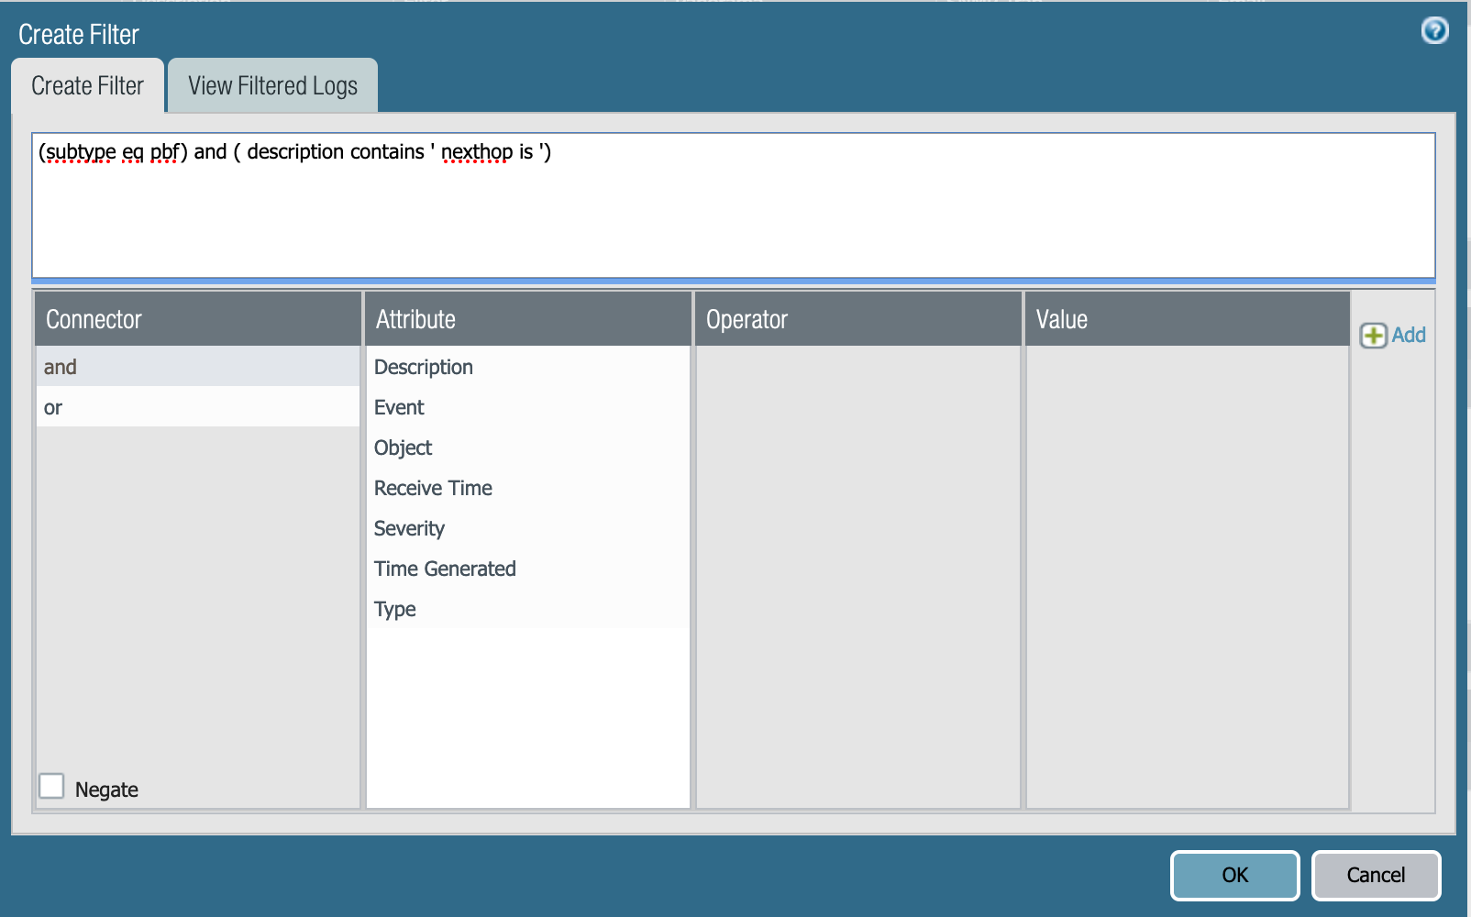
Task: Switch to the View Filtered Logs tab
Action: (271, 85)
